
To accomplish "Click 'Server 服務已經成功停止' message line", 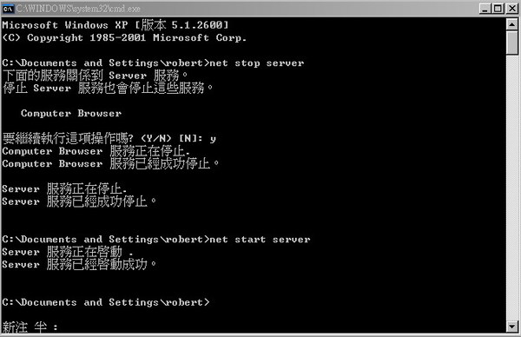I will 79,202.
